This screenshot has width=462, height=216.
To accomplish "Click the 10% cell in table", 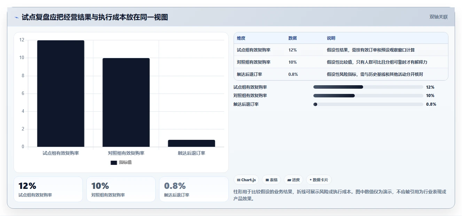I will pyautogui.click(x=292, y=62).
